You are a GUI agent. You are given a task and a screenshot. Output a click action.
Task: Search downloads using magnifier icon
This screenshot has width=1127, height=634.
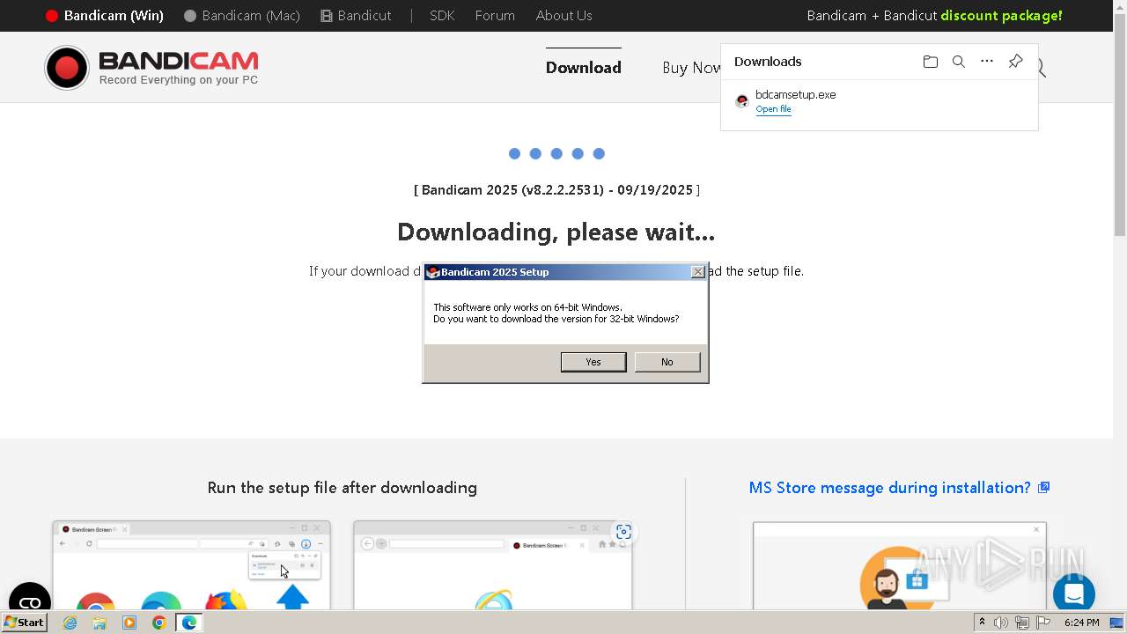coord(959,62)
